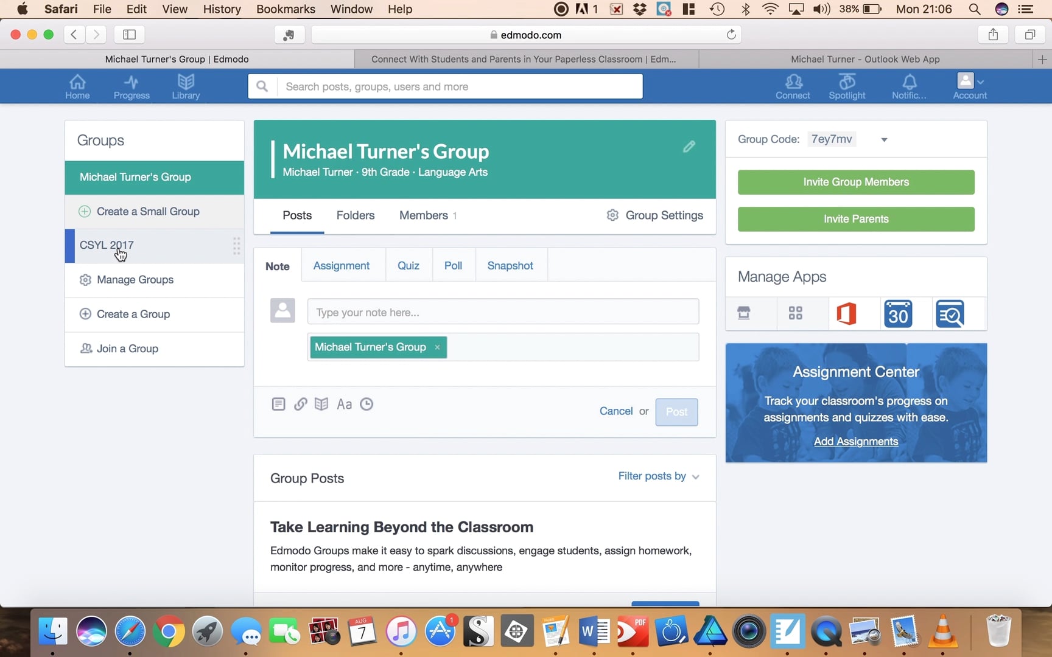Switch to Michael Turner - Outlook Web App tab

865,59
